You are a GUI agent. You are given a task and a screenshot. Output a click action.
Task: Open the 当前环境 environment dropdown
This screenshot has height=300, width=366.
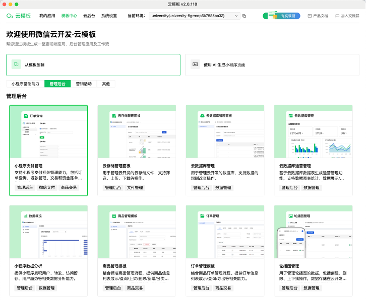pos(195,16)
